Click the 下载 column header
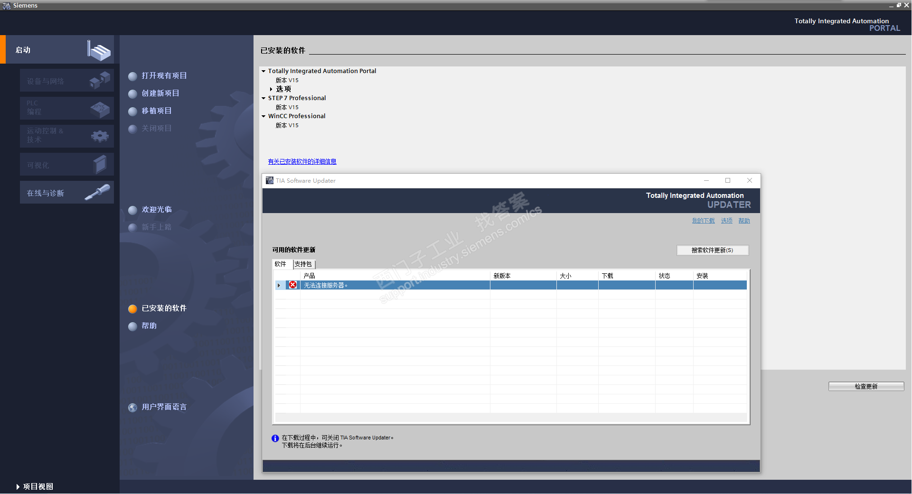The image size is (912, 494). (x=627, y=276)
